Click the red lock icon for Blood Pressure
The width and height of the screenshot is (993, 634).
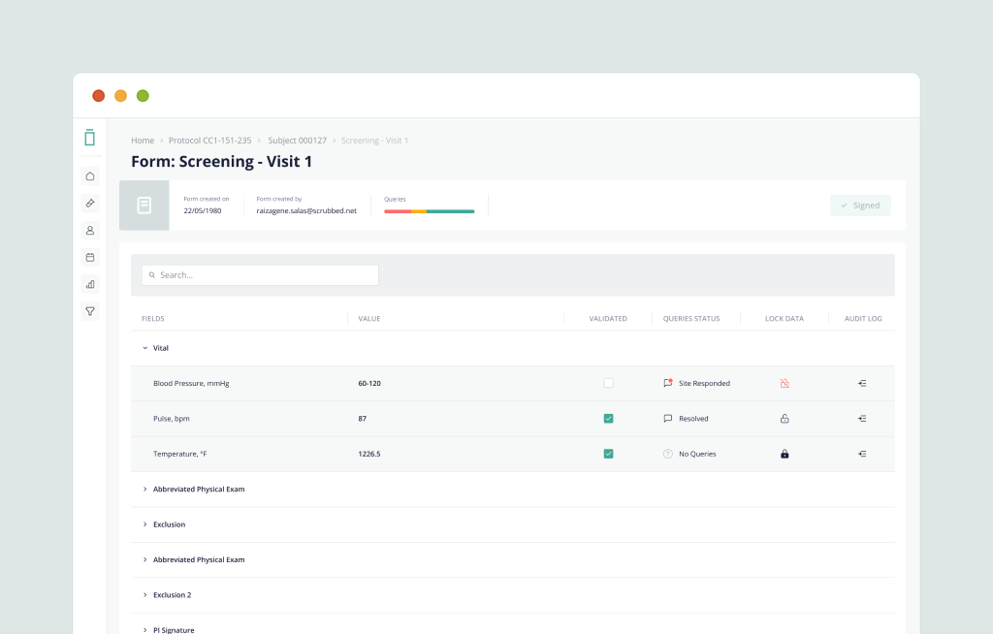tap(785, 383)
